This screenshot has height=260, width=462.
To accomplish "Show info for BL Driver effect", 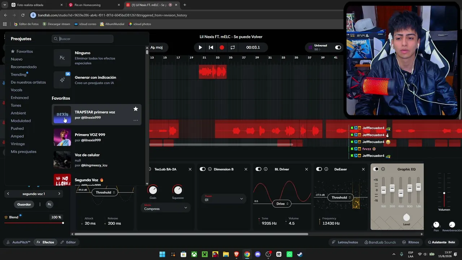I will (266, 169).
